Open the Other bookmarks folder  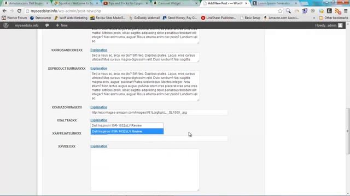(x=334, y=18)
